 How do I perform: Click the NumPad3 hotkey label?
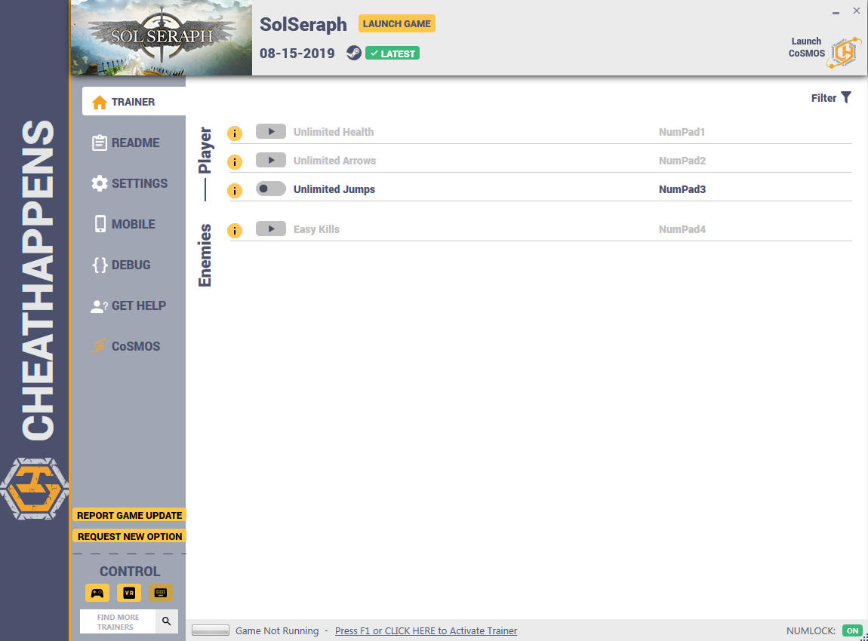[x=682, y=189]
